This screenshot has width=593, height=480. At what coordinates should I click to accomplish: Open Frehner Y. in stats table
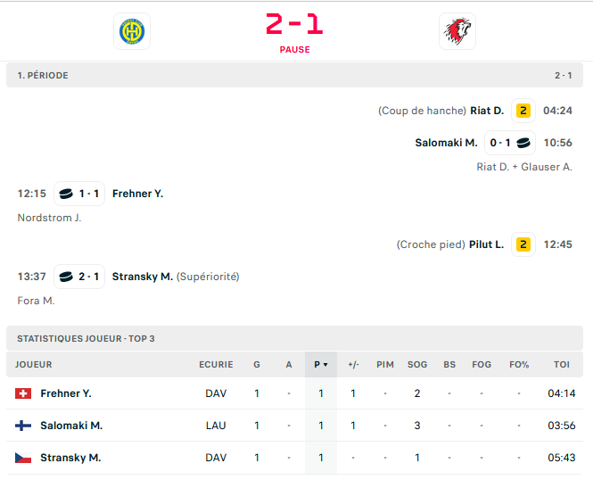click(x=66, y=393)
